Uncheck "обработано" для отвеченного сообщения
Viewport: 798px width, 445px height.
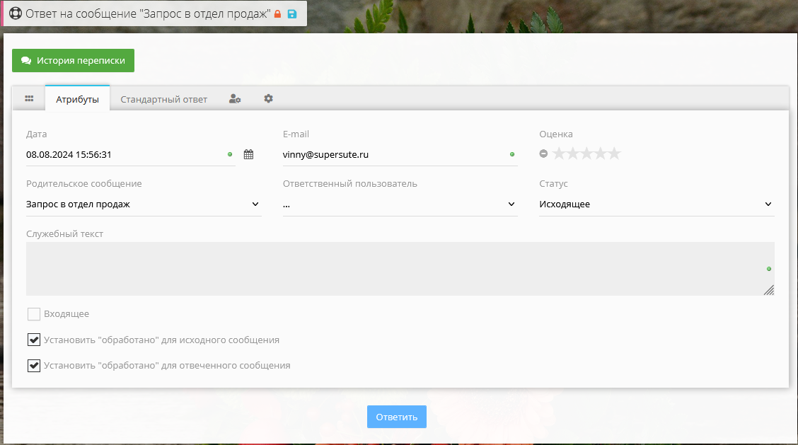point(34,366)
